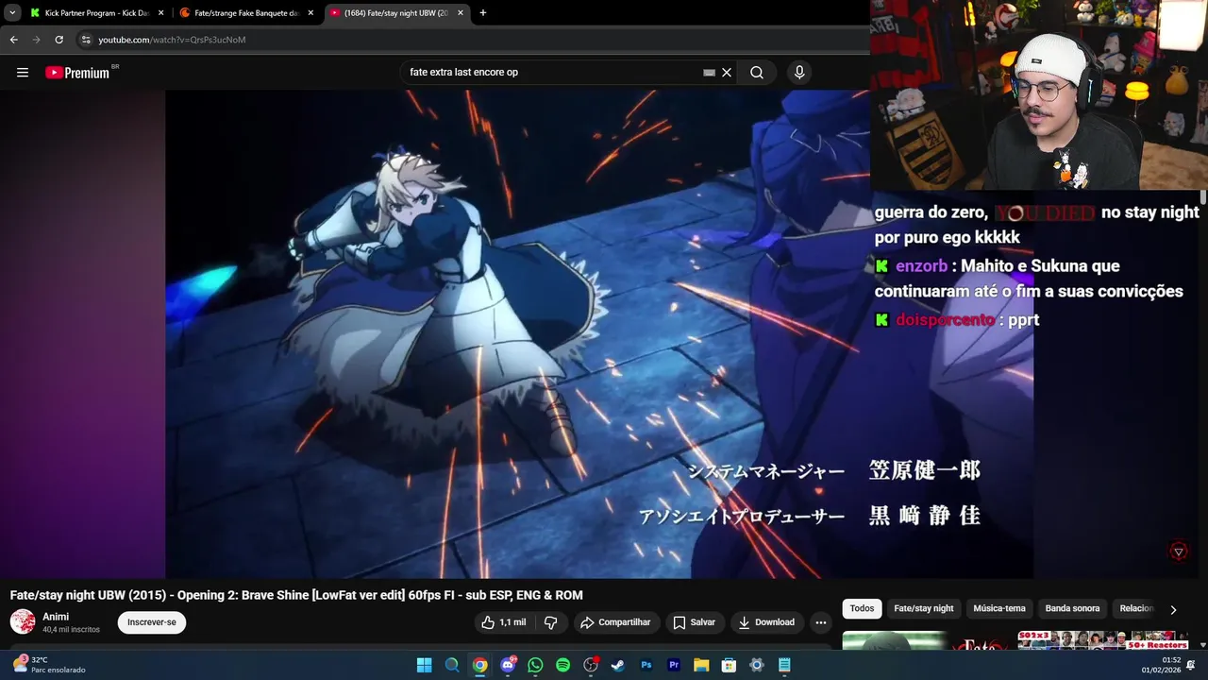Open Discord from taskbar
The height and width of the screenshot is (680, 1208).
pyautogui.click(x=508, y=665)
